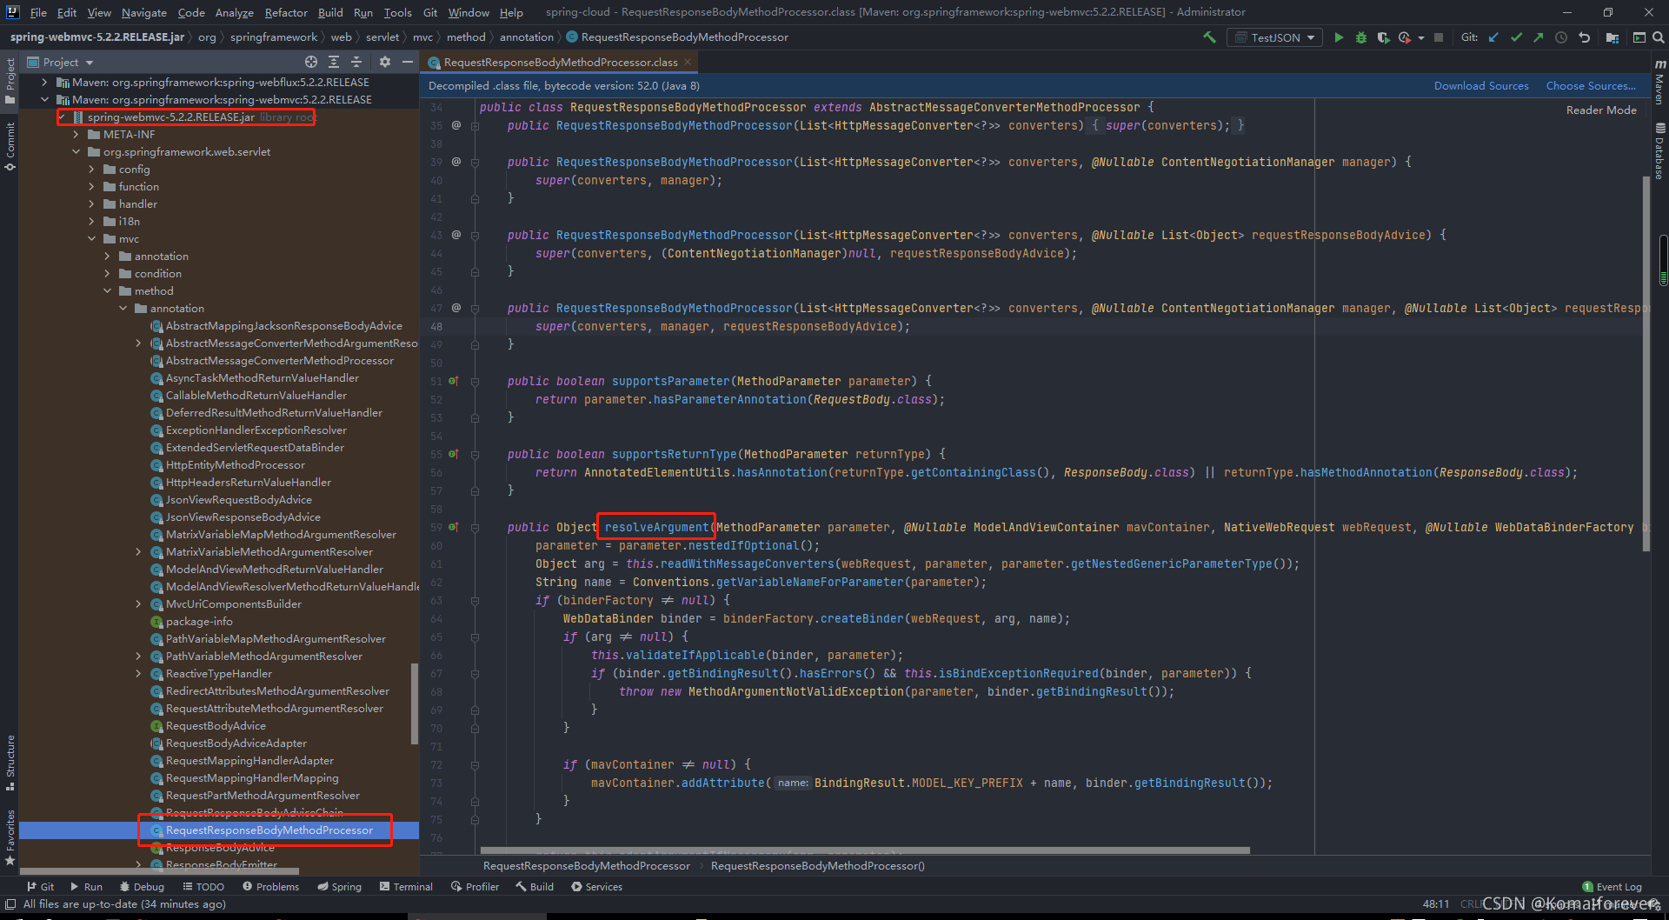Toggle Reader Mode in the editor
Screen dimensions: 1669x920
1601,110
